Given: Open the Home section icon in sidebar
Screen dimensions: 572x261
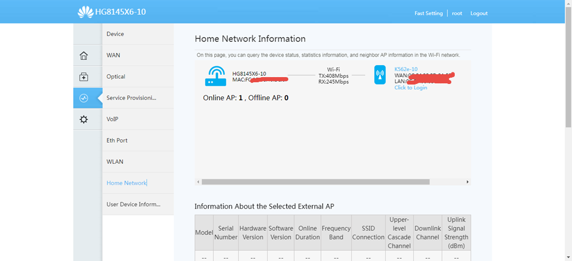Looking at the screenshot, I should pos(84,56).
